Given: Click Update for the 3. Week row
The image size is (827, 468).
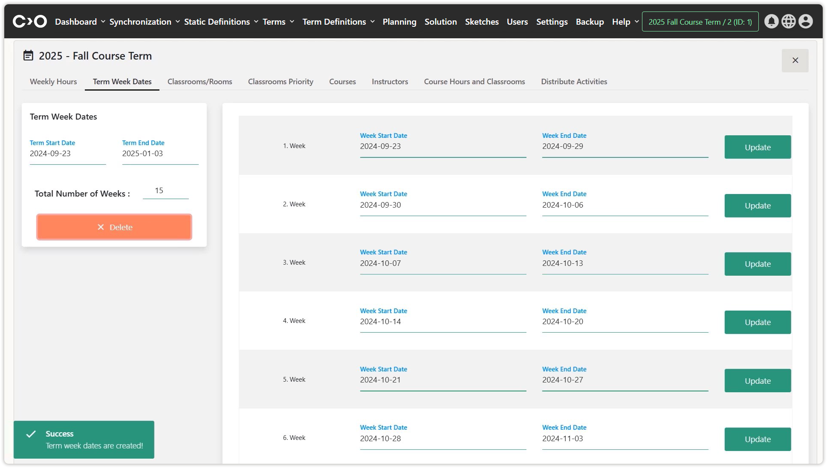Looking at the screenshot, I should [757, 264].
